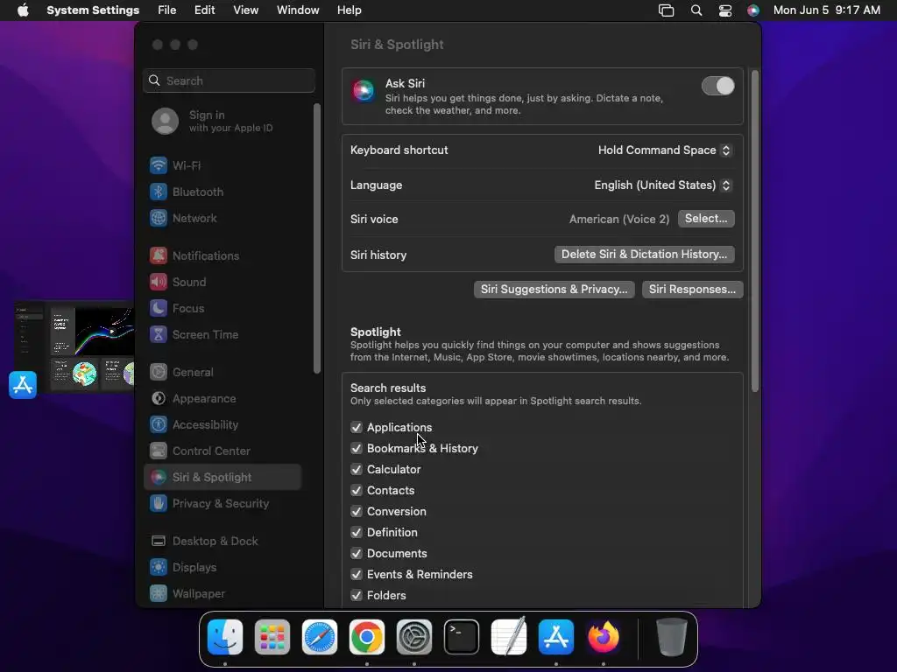Go to Control Center settings
This screenshot has width=897, height=672.
pyautogui.click(x=222, y=451)
